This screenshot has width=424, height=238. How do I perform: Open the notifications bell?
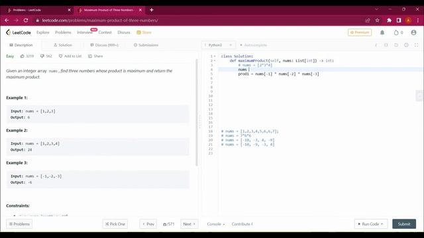[x=382, y=32]
